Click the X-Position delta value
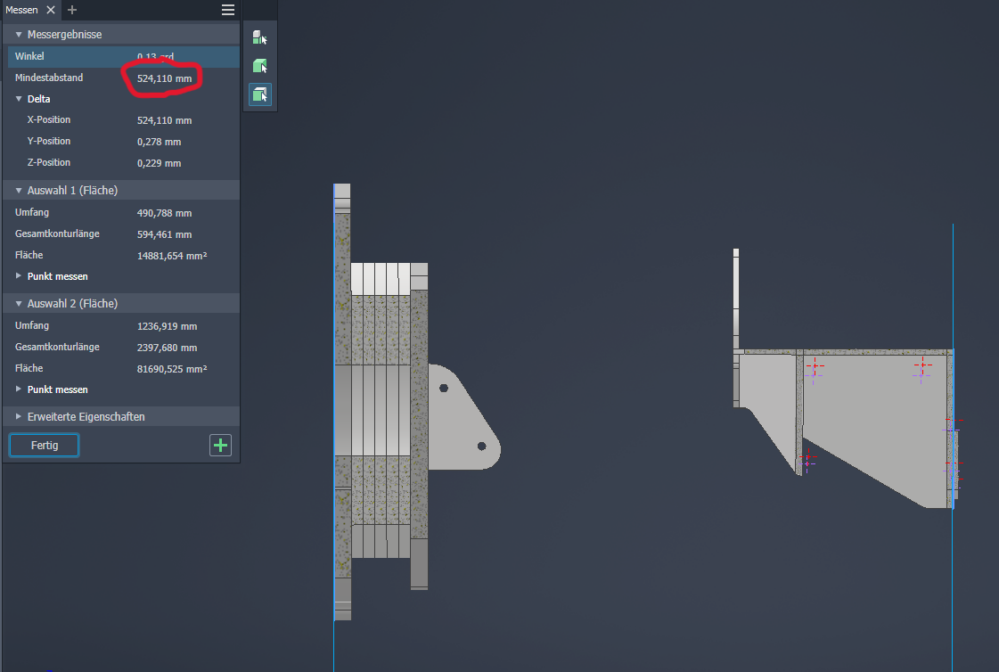Image resolution: width=999 pixels, height=672 pixels. [164, 120]
